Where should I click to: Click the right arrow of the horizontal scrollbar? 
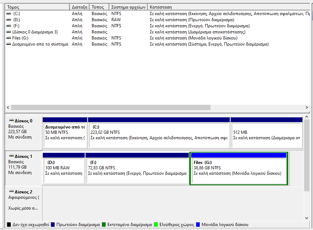click(307, 107)
